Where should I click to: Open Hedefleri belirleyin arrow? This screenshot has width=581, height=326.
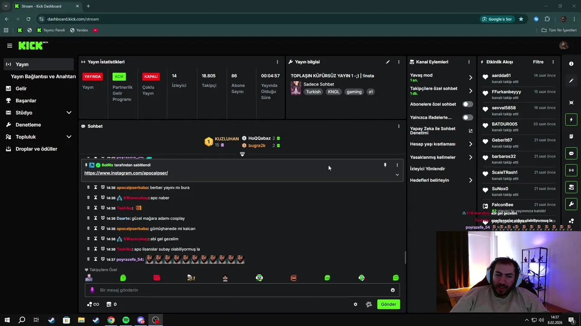point(470,180)
